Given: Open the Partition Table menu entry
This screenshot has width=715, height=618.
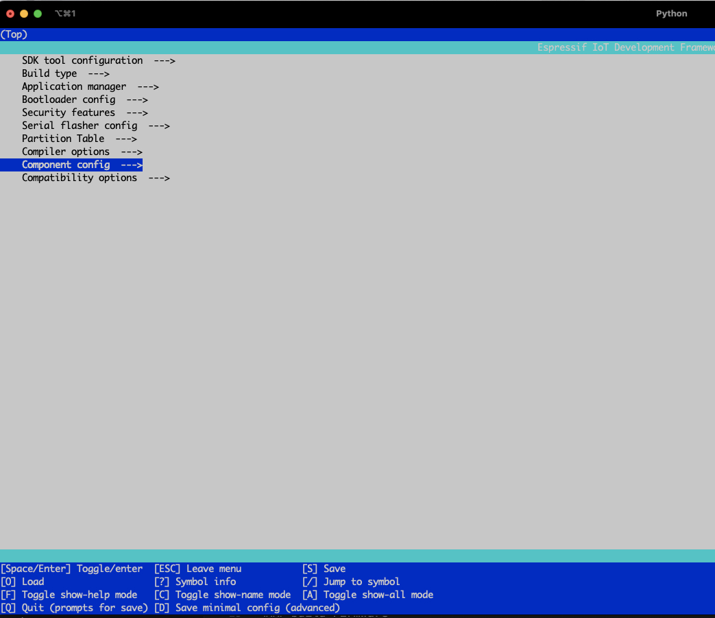Looking at the screenshot, I should point(80,139).
